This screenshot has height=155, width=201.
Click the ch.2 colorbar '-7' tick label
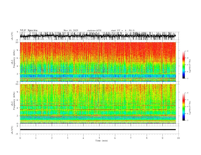(187, 120)
